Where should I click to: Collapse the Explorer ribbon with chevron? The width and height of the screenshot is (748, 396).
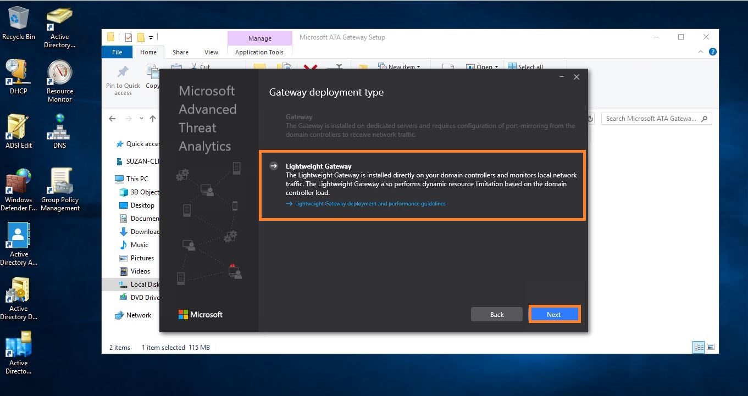tap(701, 52)
